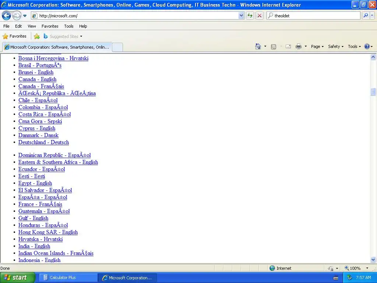Click the search magnifier button
The image size is (377, 283).
point(366,15)
